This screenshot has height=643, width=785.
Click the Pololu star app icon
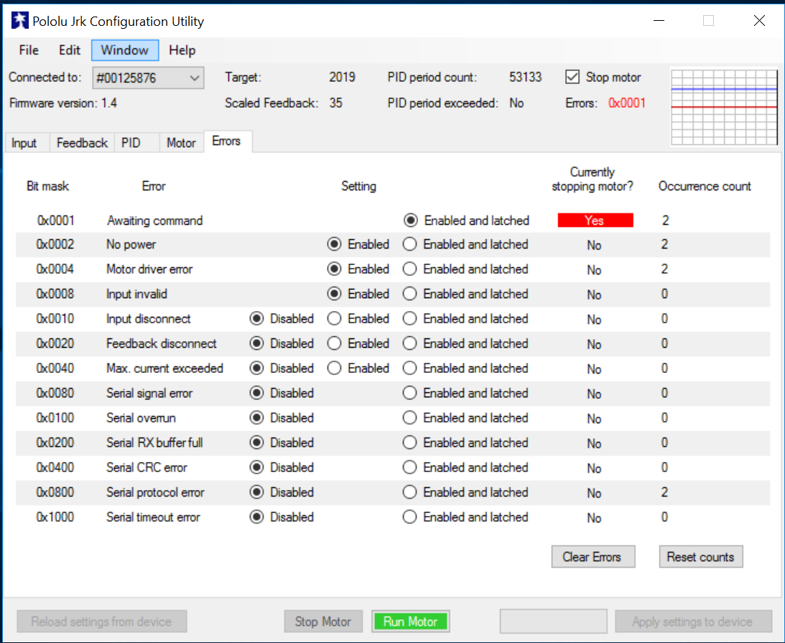(x=19, y=21)
